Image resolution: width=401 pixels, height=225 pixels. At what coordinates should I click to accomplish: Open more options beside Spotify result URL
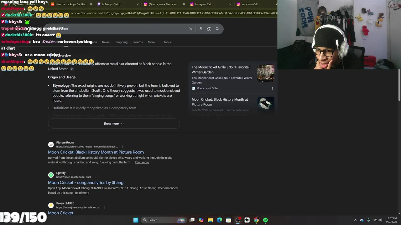tap(96, 177)
